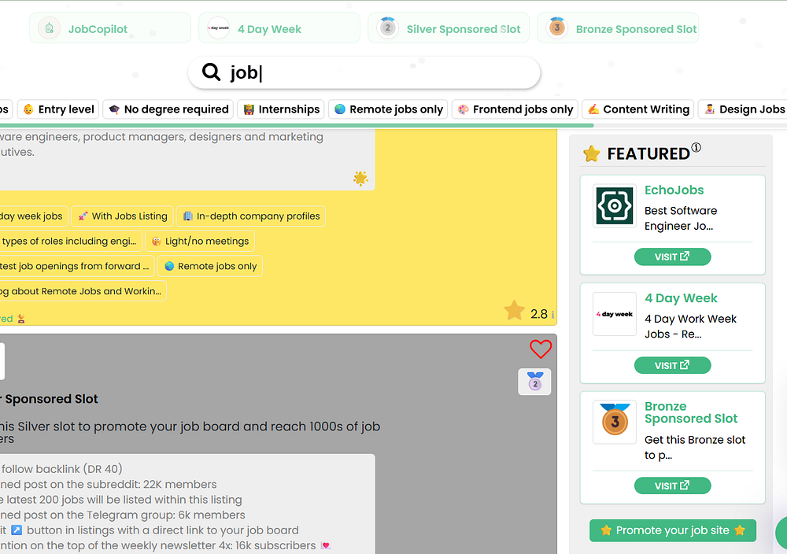Click 'Promote your job site' button
The width and height of the screenshot is (787, 554).
pos(673,530)
